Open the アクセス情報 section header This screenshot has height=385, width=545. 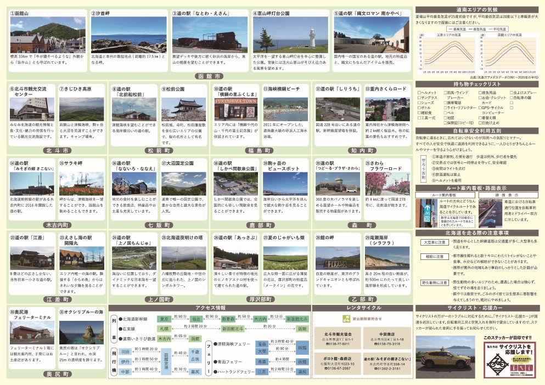point(209,308)
